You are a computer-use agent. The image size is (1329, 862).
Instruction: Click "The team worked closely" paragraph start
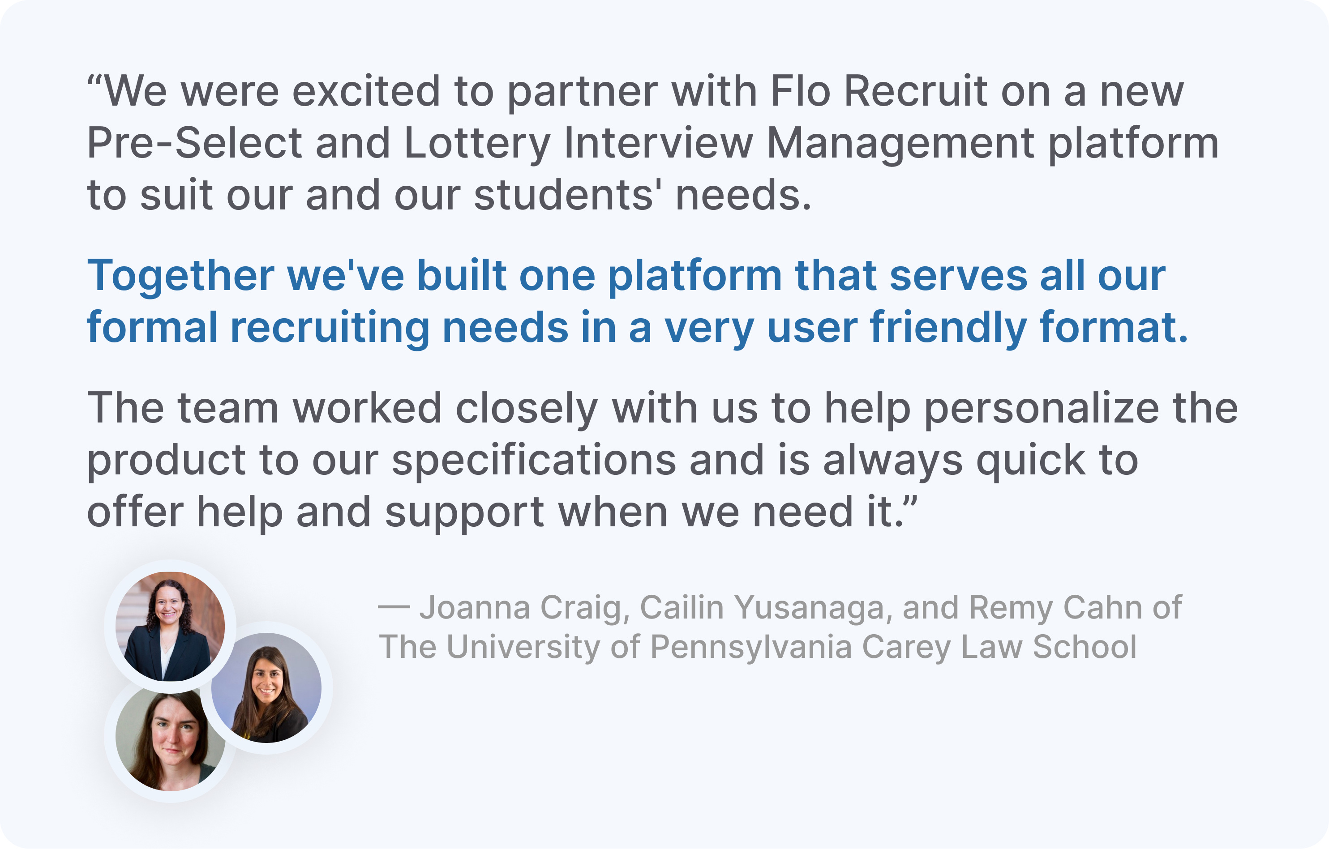tap(342, 408)
